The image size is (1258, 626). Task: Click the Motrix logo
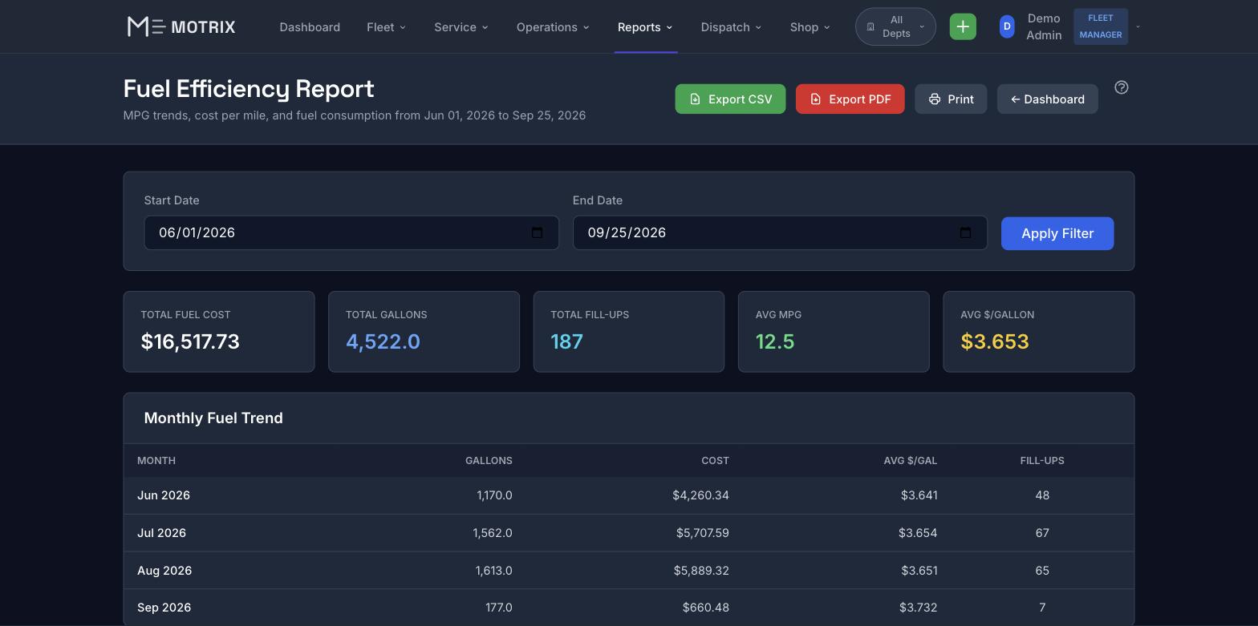click(181, 26)
